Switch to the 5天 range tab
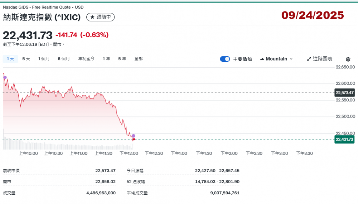This screenshot has height=204, width=358. pos(26,59)
